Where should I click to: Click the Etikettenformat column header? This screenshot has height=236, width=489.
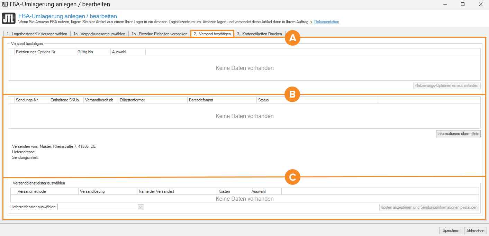click(x=152, y=100)
